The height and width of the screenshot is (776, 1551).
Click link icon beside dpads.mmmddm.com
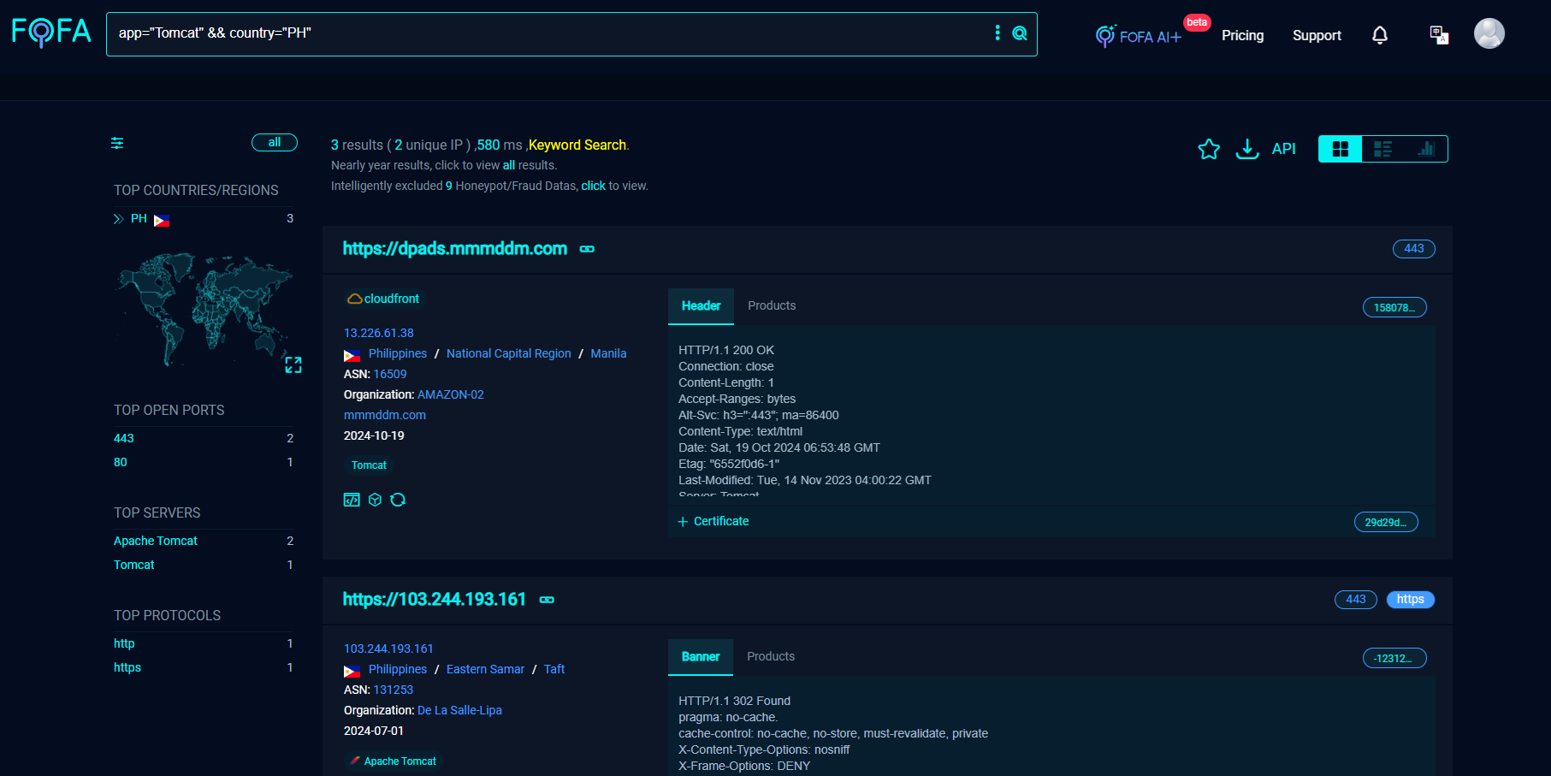[x=587, y=249]
